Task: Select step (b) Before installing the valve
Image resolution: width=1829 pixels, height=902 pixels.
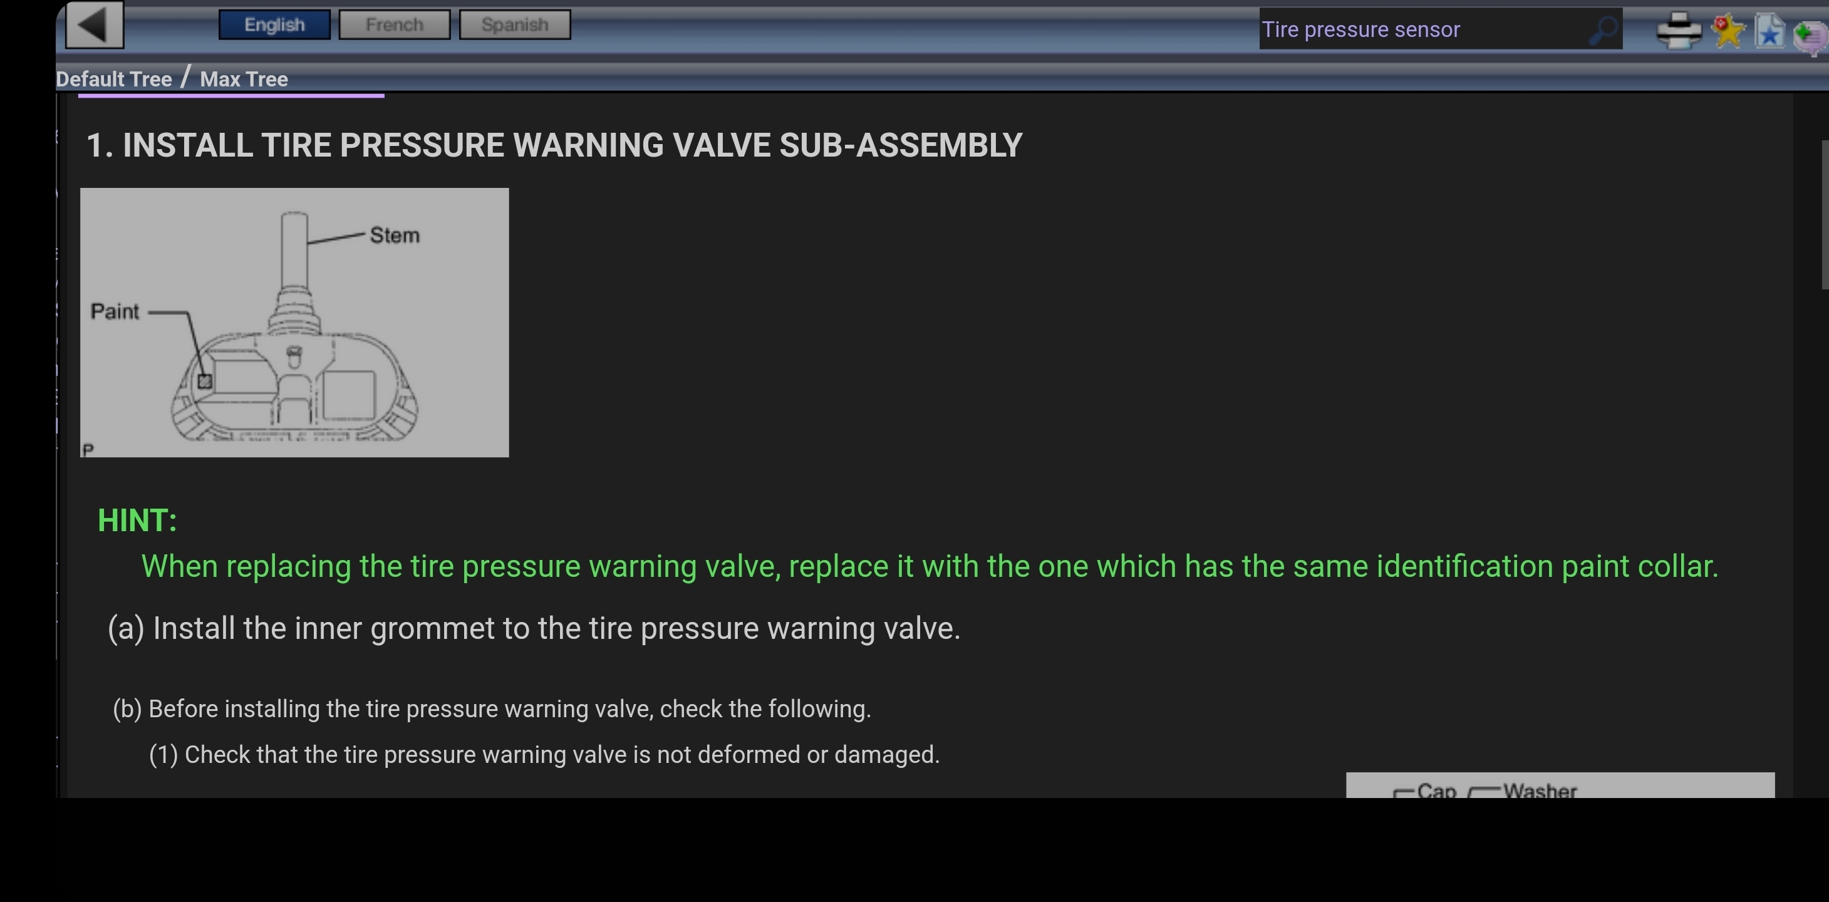Action: click(491, 709)
